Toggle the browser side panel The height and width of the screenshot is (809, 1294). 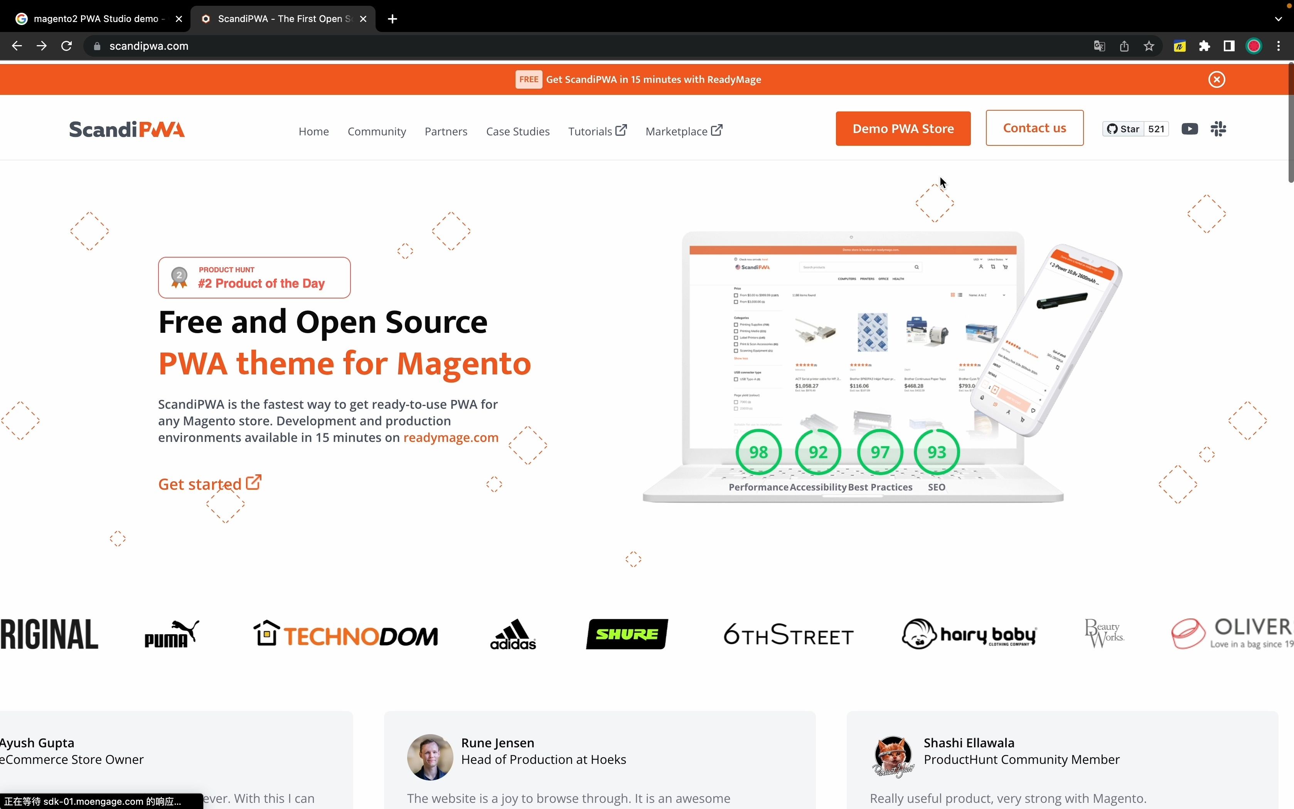(x=1229, y=46)
